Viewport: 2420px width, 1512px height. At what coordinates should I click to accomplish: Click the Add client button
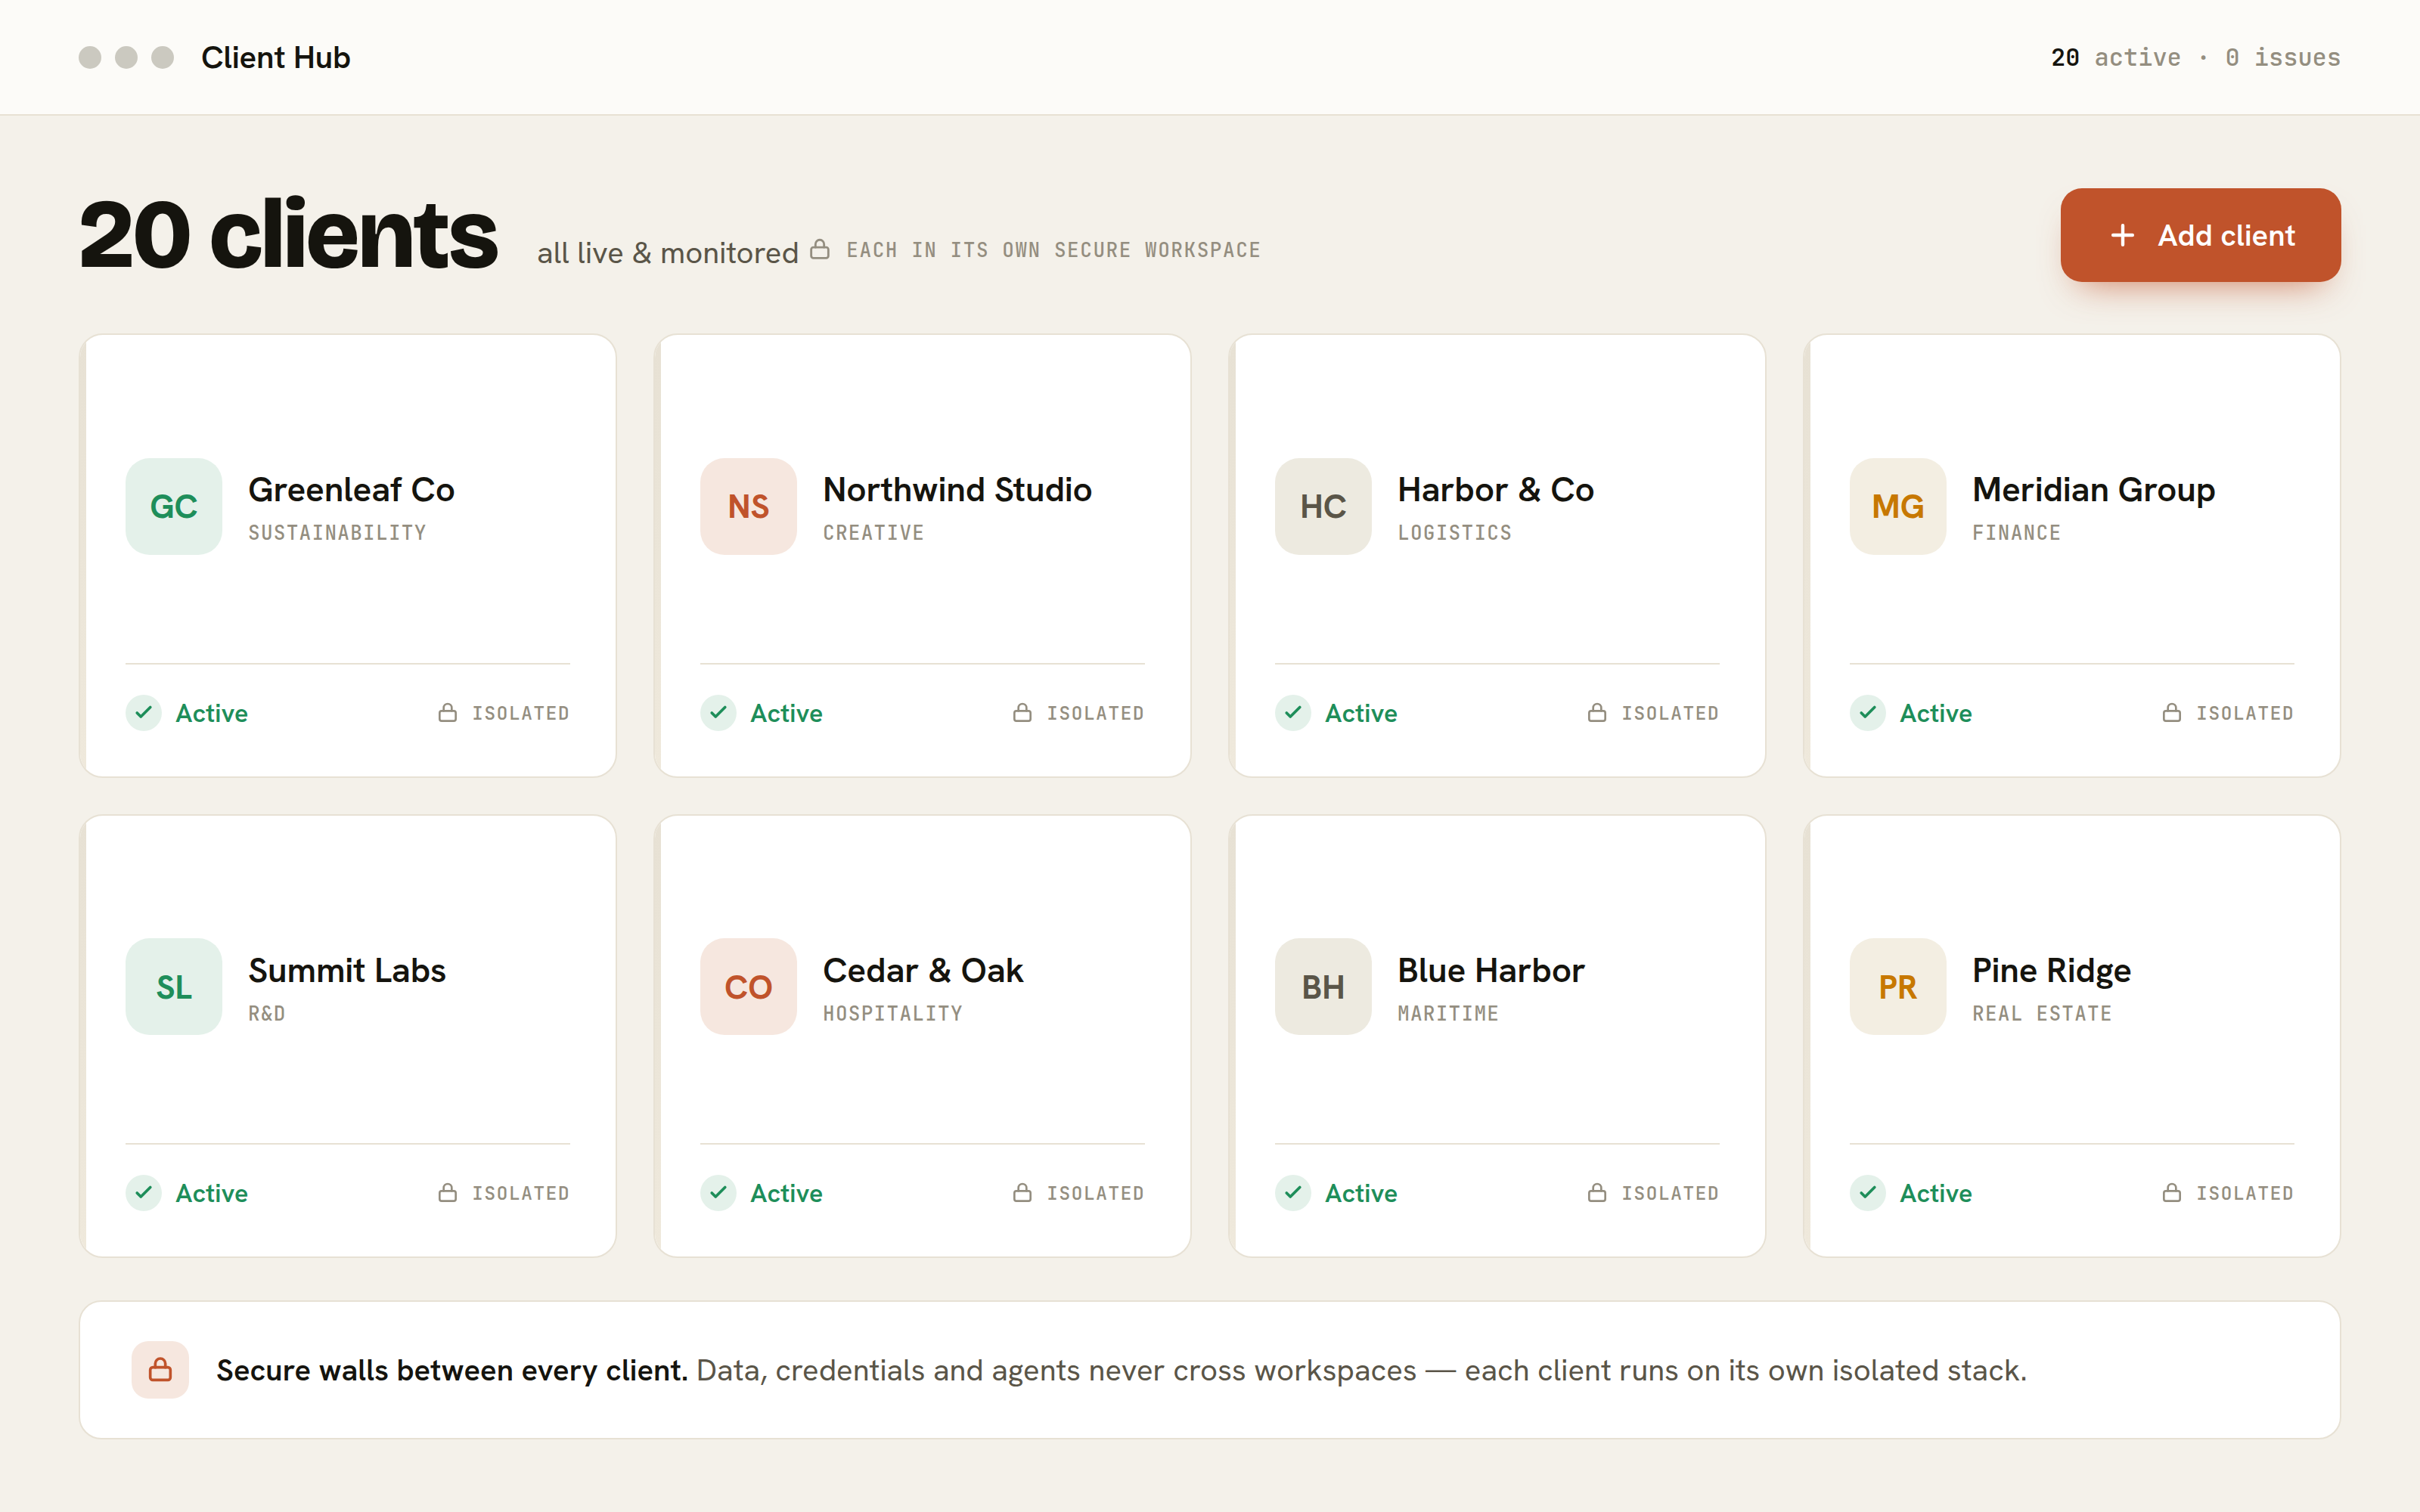[x=2199, y=235]
